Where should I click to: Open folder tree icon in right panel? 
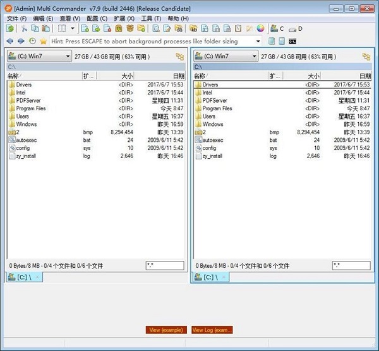[x=366, y=57]
